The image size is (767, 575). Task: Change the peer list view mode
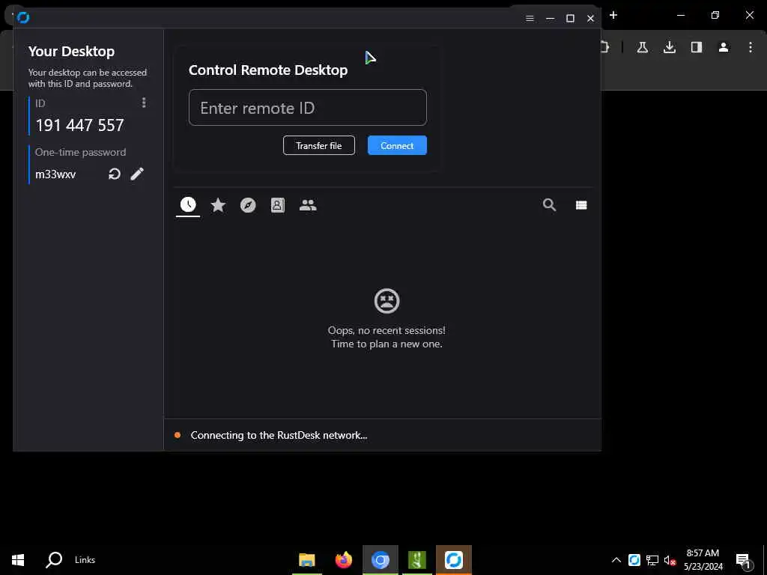581,205
